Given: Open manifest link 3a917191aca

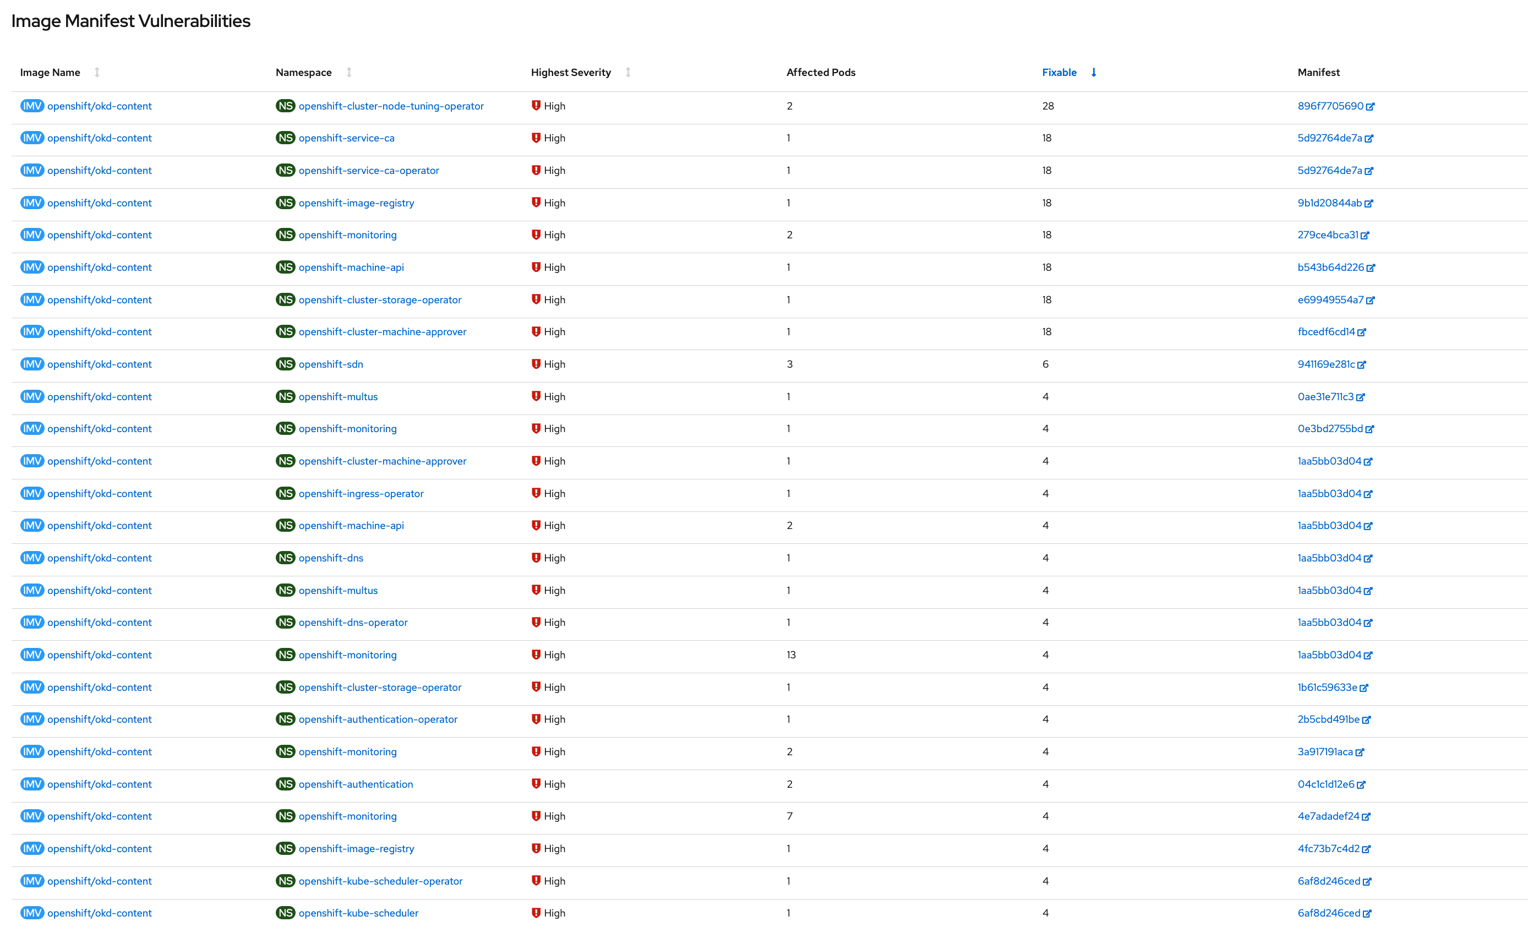Looking at the screenshot, I should coord(1325,751).
